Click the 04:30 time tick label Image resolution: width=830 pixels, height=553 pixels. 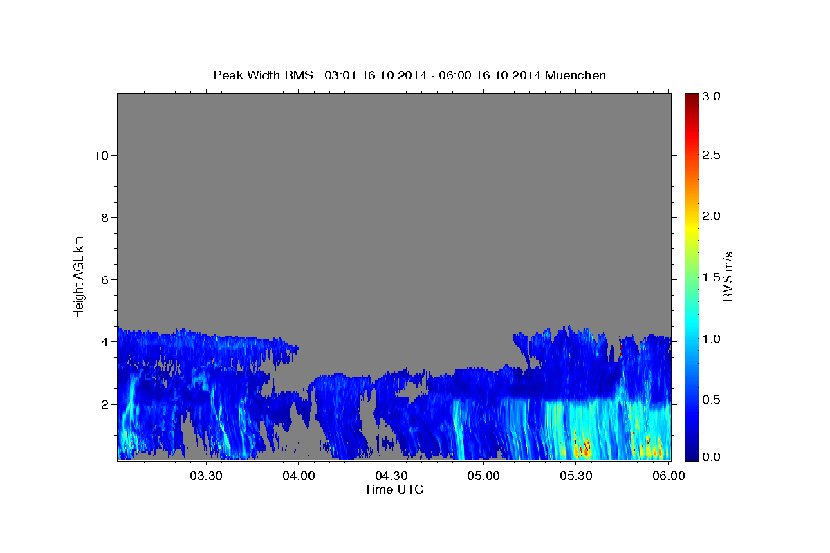(391, 476)
